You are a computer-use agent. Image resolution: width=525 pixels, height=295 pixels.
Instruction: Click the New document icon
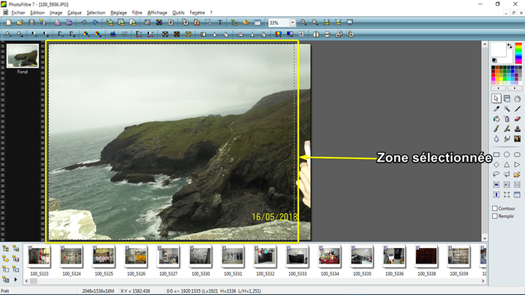point(8,23)
